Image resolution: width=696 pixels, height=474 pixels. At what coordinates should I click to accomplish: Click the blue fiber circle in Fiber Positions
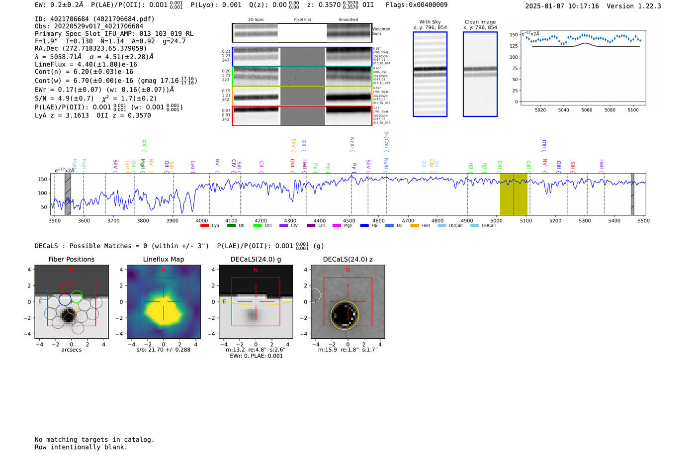tap(65, 299)
